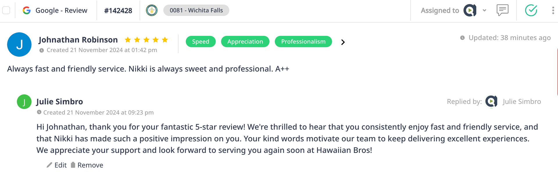558x175 pixels.
Task: Select the Appreciation tag
Action: [245, 42]
